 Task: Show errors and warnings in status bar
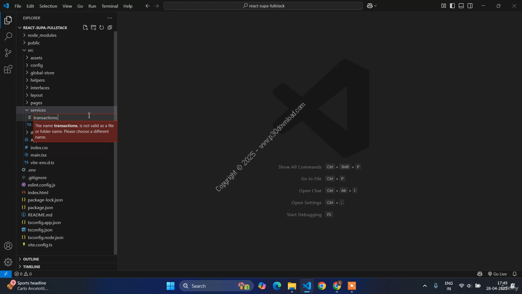pyautogui.click(x=23, y=274)
